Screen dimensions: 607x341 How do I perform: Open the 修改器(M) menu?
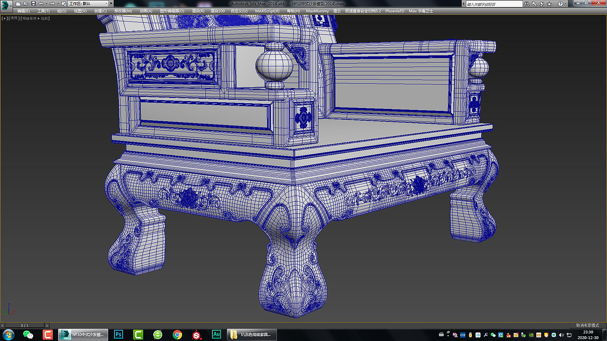(x=123, y=11)
